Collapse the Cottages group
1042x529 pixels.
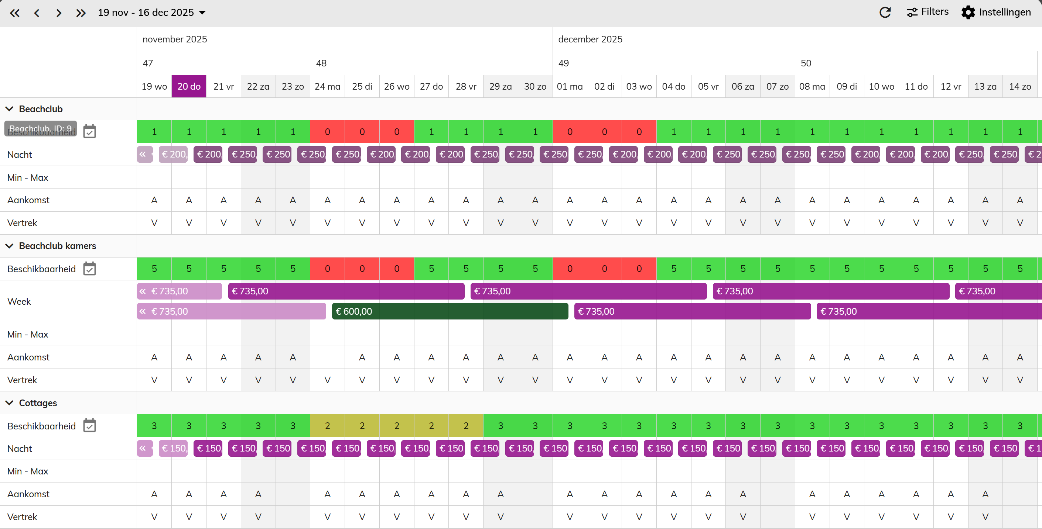10,403
